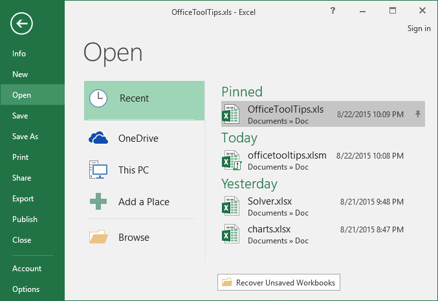Click Documents » Doc path under OfficeToolTips.xls
This screenshot has height=301, width=438.
click(x=278, y=121)
